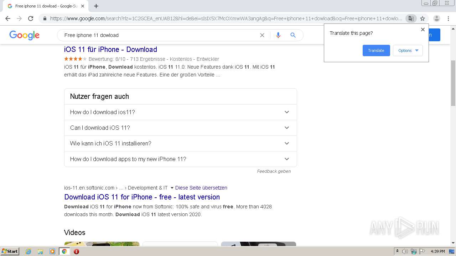The width and height of the screenshot is (456, 256).
Task: Start voice search with the microphone icon
Action: (x=278, y=35)
